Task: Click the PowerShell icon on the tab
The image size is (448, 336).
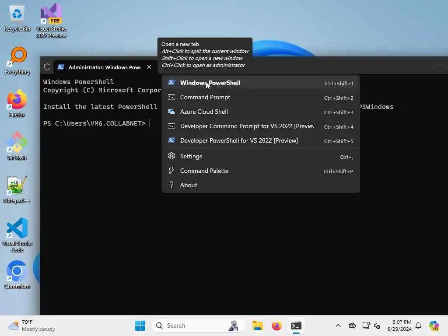Action: click(x=61, y=67)
